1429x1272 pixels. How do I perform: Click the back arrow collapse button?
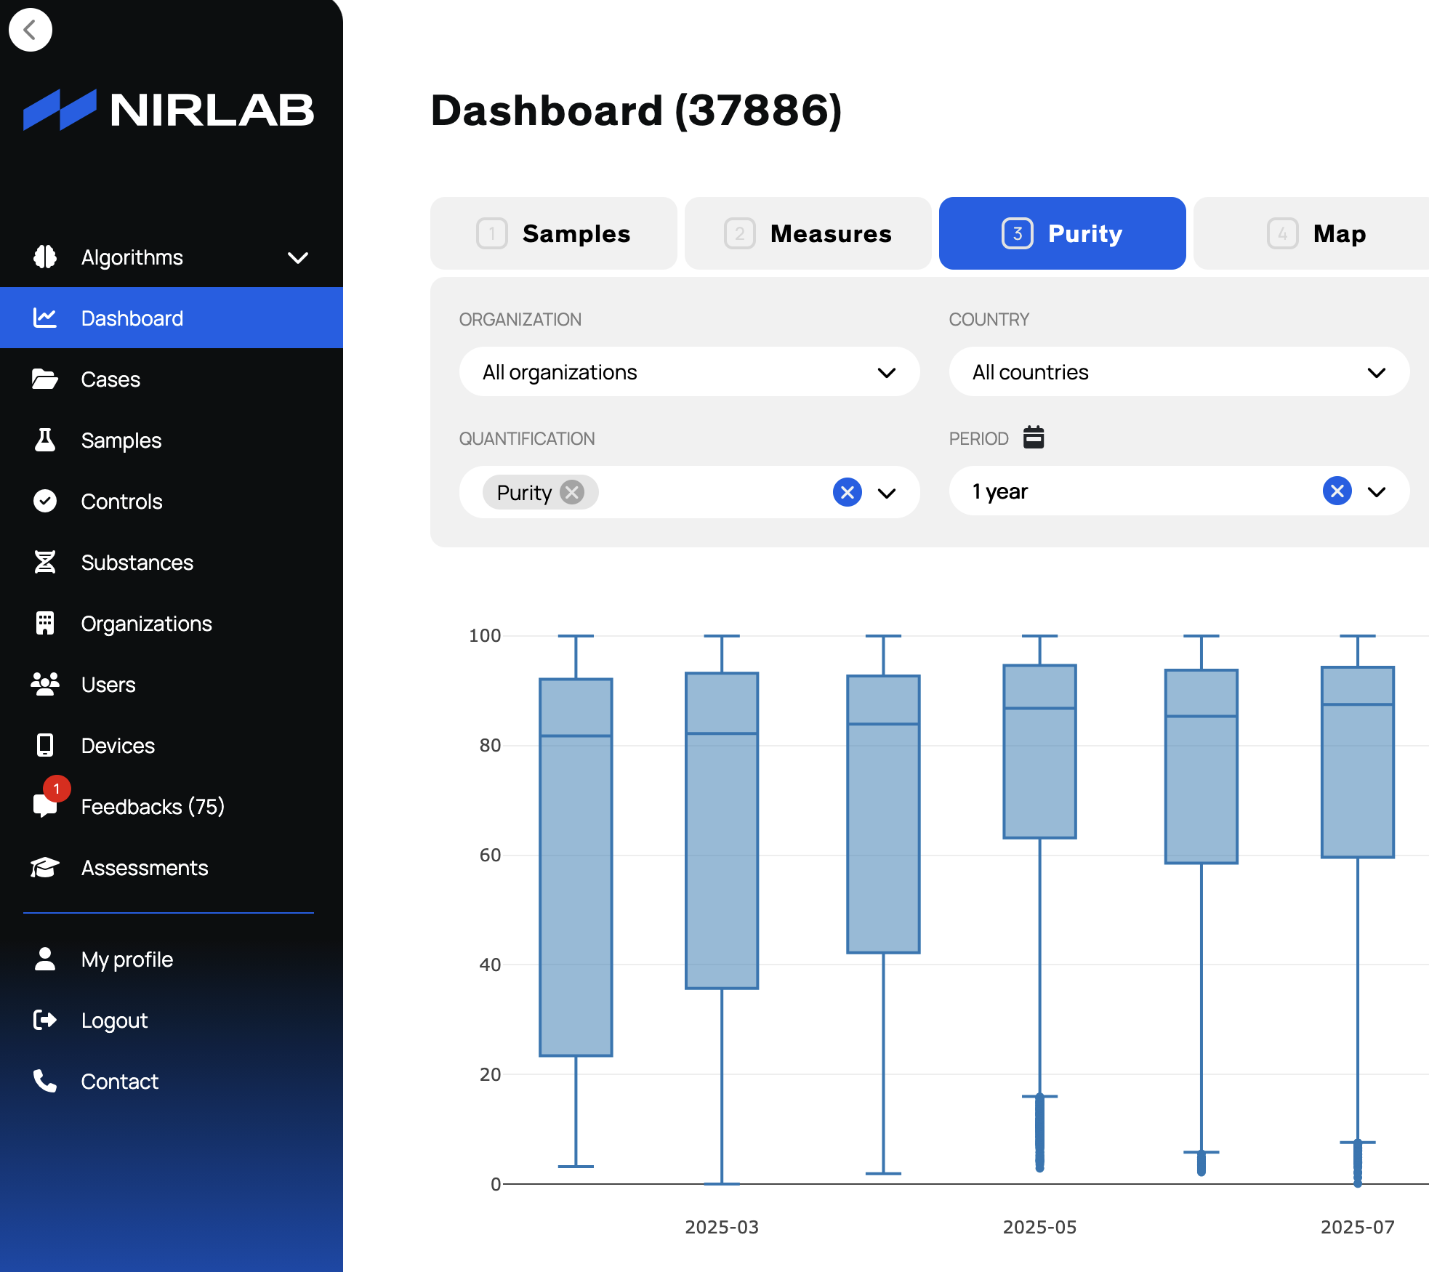pos(30,30)
